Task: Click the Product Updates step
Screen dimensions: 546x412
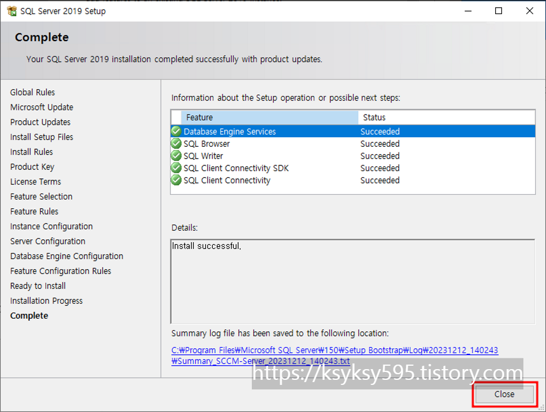Action: point(41,122)
